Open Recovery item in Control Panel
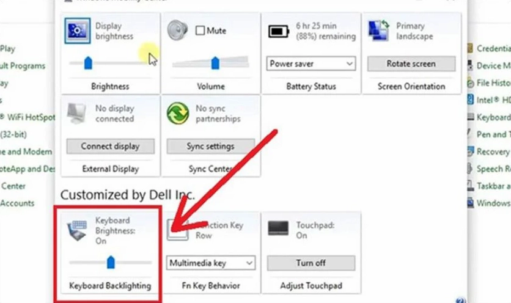This screenshot has width=511, height=303. (493, 151)
